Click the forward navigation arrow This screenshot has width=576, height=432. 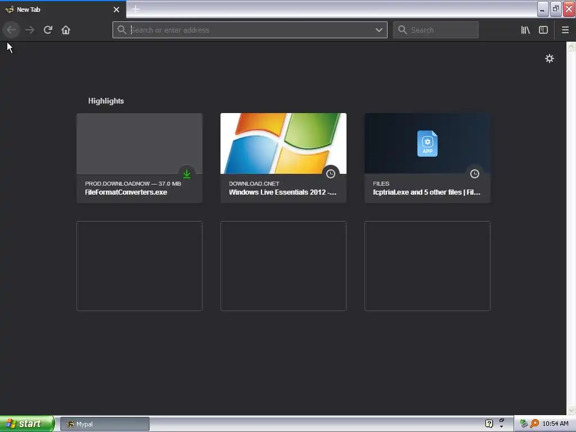click(x=30, y=30)
